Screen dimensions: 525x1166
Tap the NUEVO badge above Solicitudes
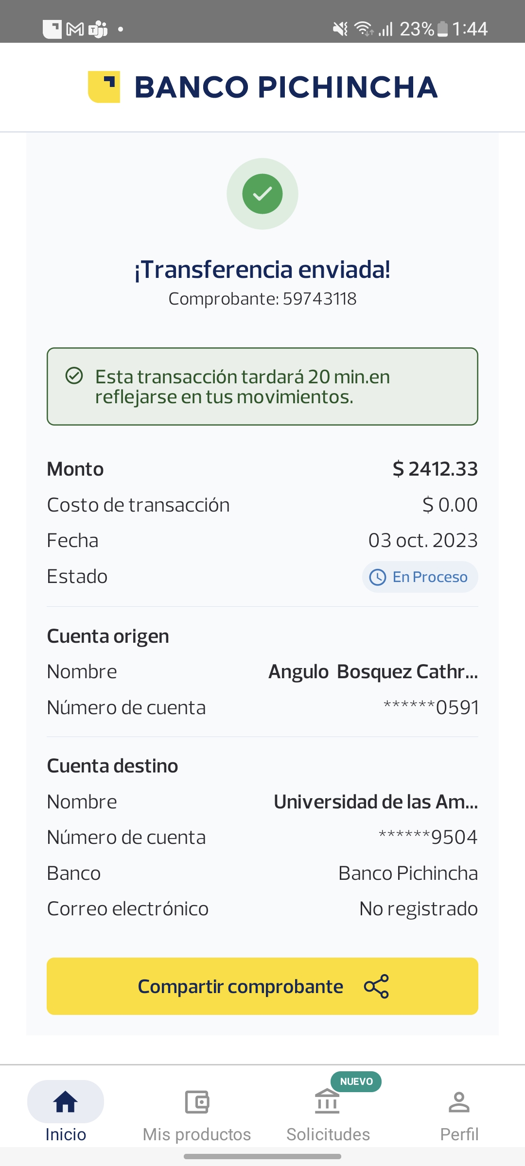pos(356,1081)
